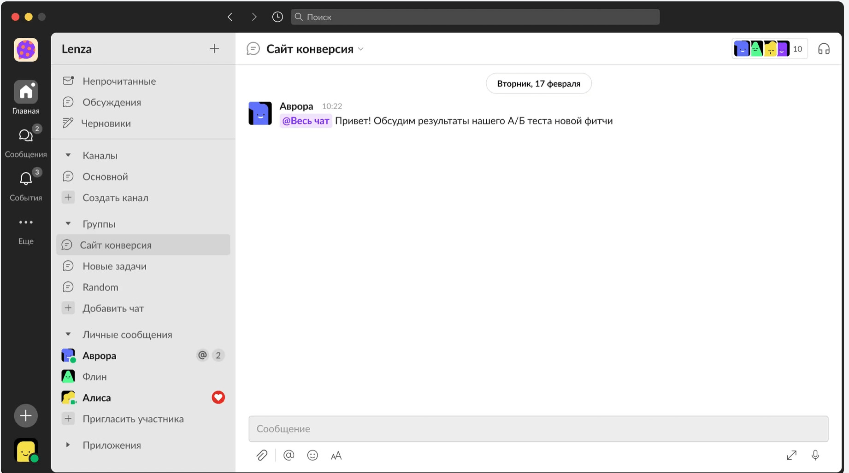849x473 pixels.
Task: Collapse the Группы section
Action: pyautogui.click(x=68, y=224)
